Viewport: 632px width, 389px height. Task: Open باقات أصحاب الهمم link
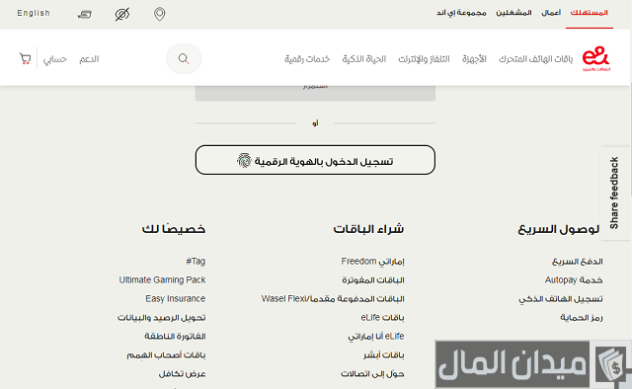(x=166, y=355)
